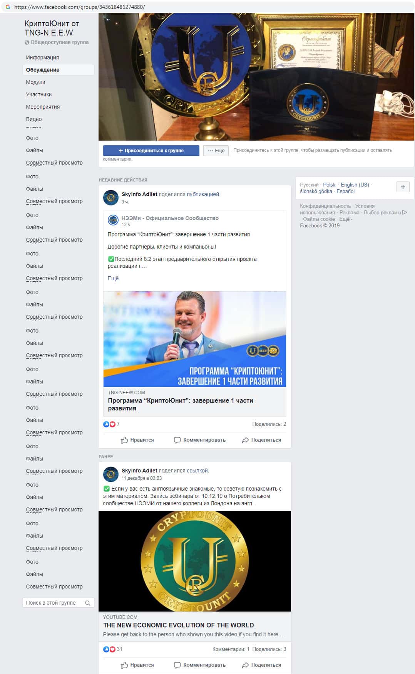Image resolution: width=415 pixels, height=674 pixels.
Task: Select Обсуждение in group sidebar
Action: [58, 70]
